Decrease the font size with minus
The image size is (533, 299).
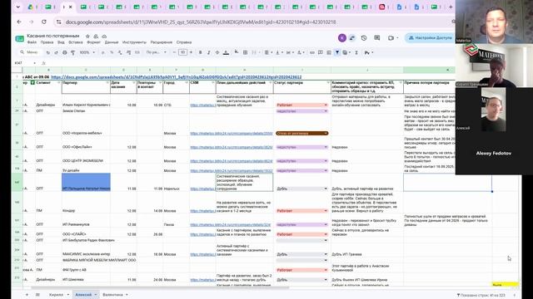pos(174,52)
